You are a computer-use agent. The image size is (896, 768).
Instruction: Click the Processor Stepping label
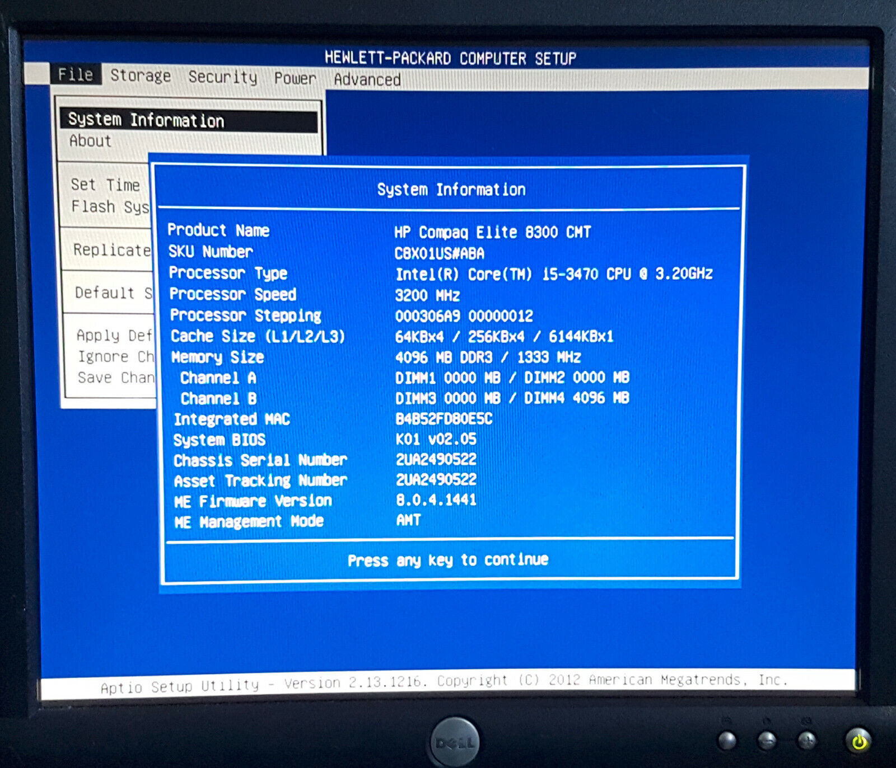(x=246, y=315)
